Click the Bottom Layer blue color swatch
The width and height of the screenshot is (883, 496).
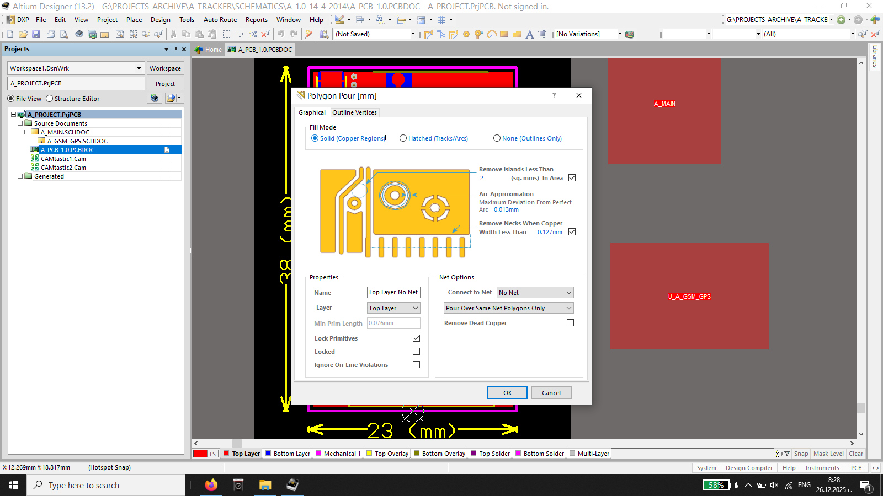[x=268, y=454]
